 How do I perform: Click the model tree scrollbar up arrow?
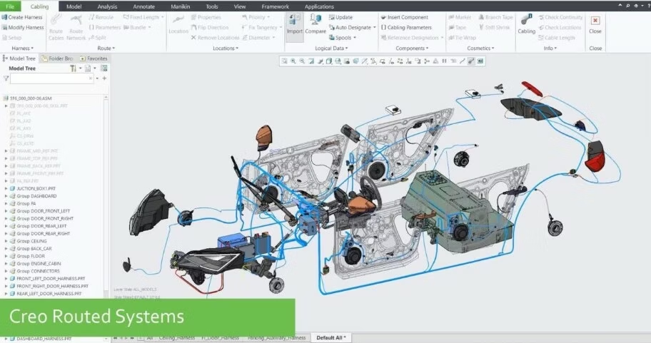(106, 97)
